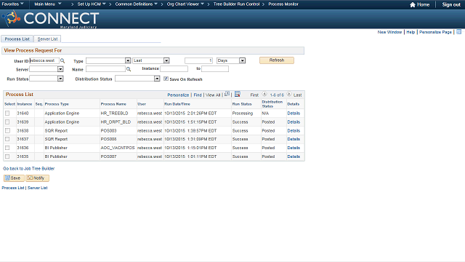Image resolution: width=465 pixels, height=262 pixels.
Task: Open the grid zoom popup icon
Action: [x=227, y=94]
